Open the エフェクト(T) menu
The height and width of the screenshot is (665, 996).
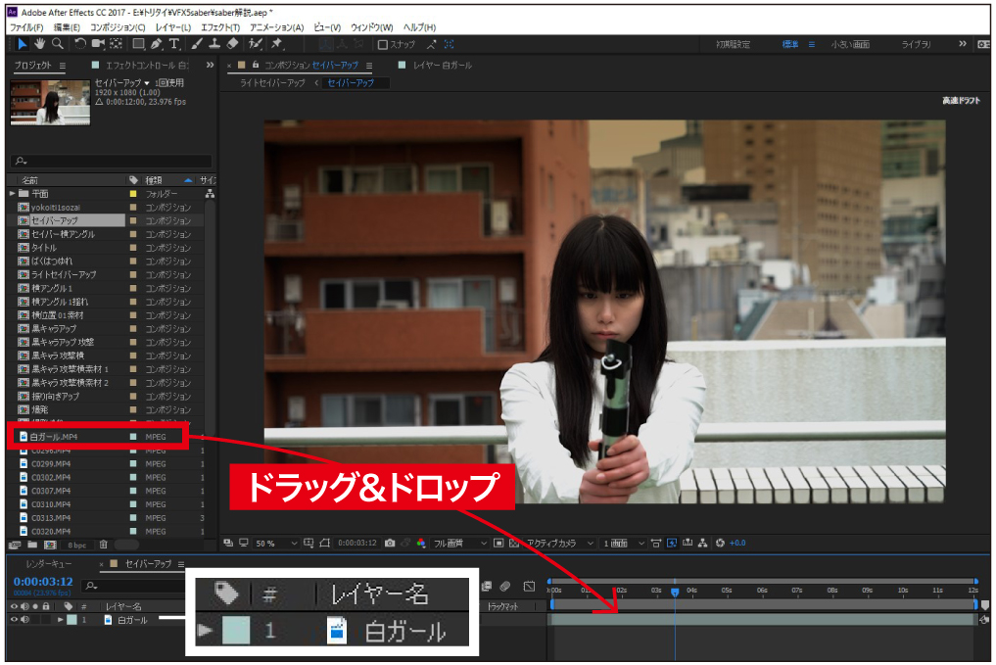pyautogui.click(x=220, y=27)
